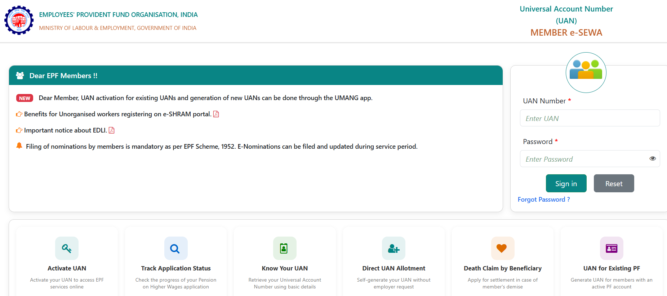
Task: Click the Death Claim heart icon
Action: (x=502, y=248)
